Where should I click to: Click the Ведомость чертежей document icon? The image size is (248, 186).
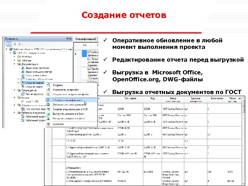point(23,68)
